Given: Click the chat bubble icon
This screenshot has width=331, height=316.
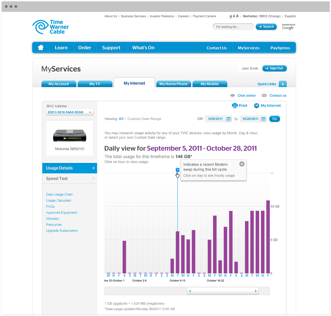Looking at the screenshot, I should (232, 95).
